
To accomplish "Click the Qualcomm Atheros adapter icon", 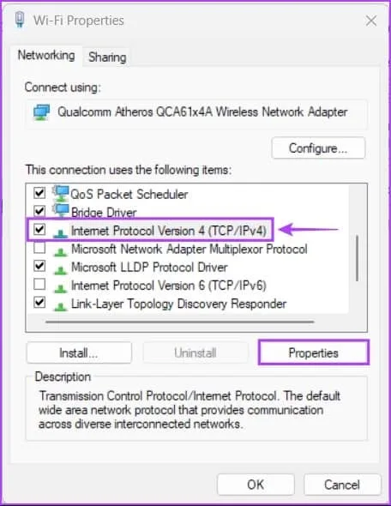I will (41, 112).
